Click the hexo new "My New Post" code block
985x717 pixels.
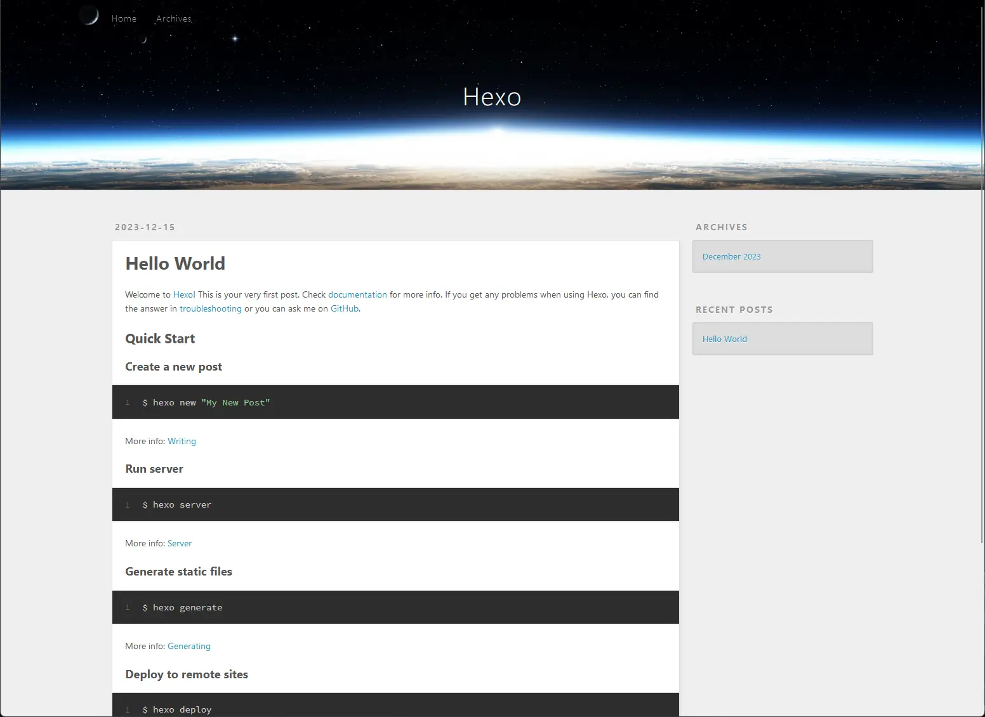[x=395, y=402]
